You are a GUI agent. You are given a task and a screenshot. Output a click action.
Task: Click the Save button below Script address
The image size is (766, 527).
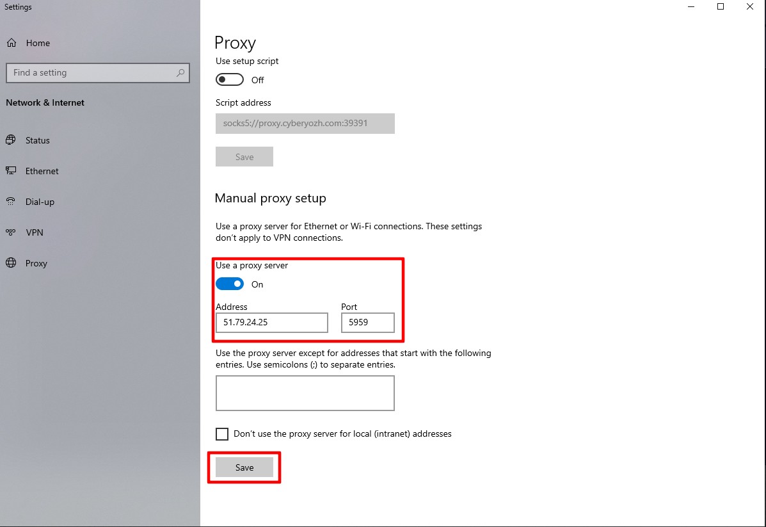(244, 157)
